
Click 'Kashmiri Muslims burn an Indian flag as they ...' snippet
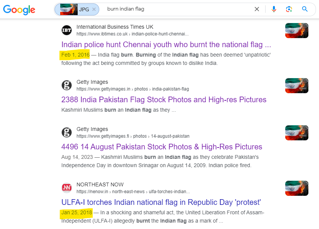[x=119, y=110]
